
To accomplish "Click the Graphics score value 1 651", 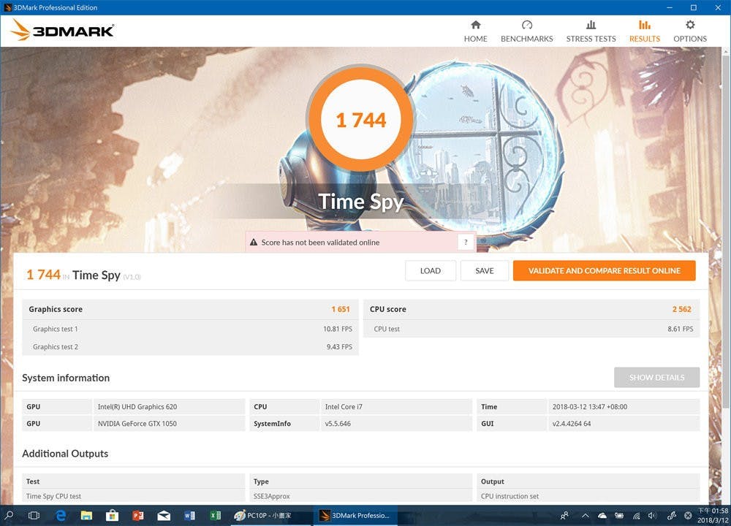I will click(x=341, y=309).
